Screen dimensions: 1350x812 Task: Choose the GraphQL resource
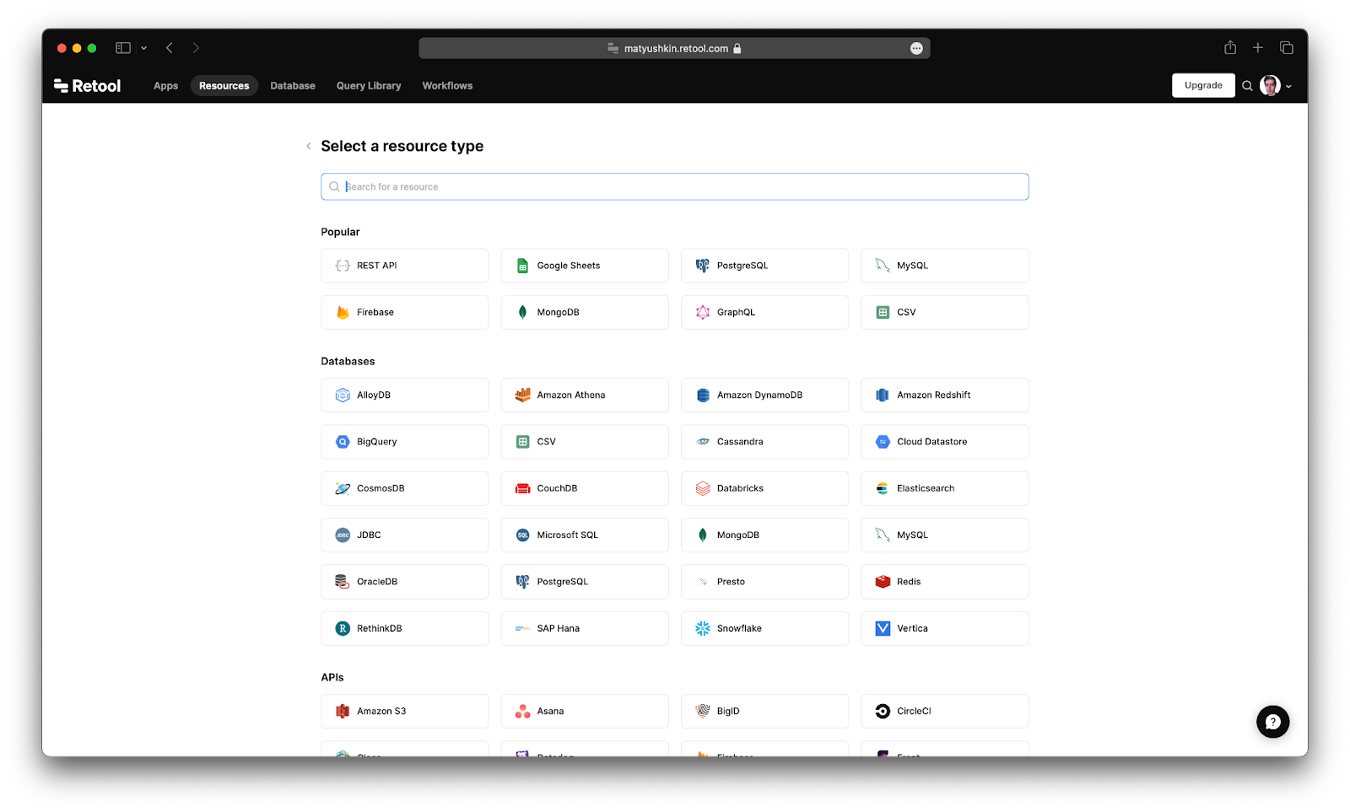tap(764, 312)
